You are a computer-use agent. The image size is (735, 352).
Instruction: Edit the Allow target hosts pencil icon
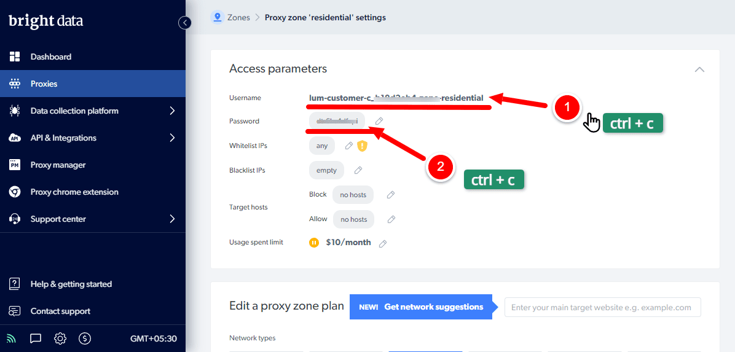[391, 219]
